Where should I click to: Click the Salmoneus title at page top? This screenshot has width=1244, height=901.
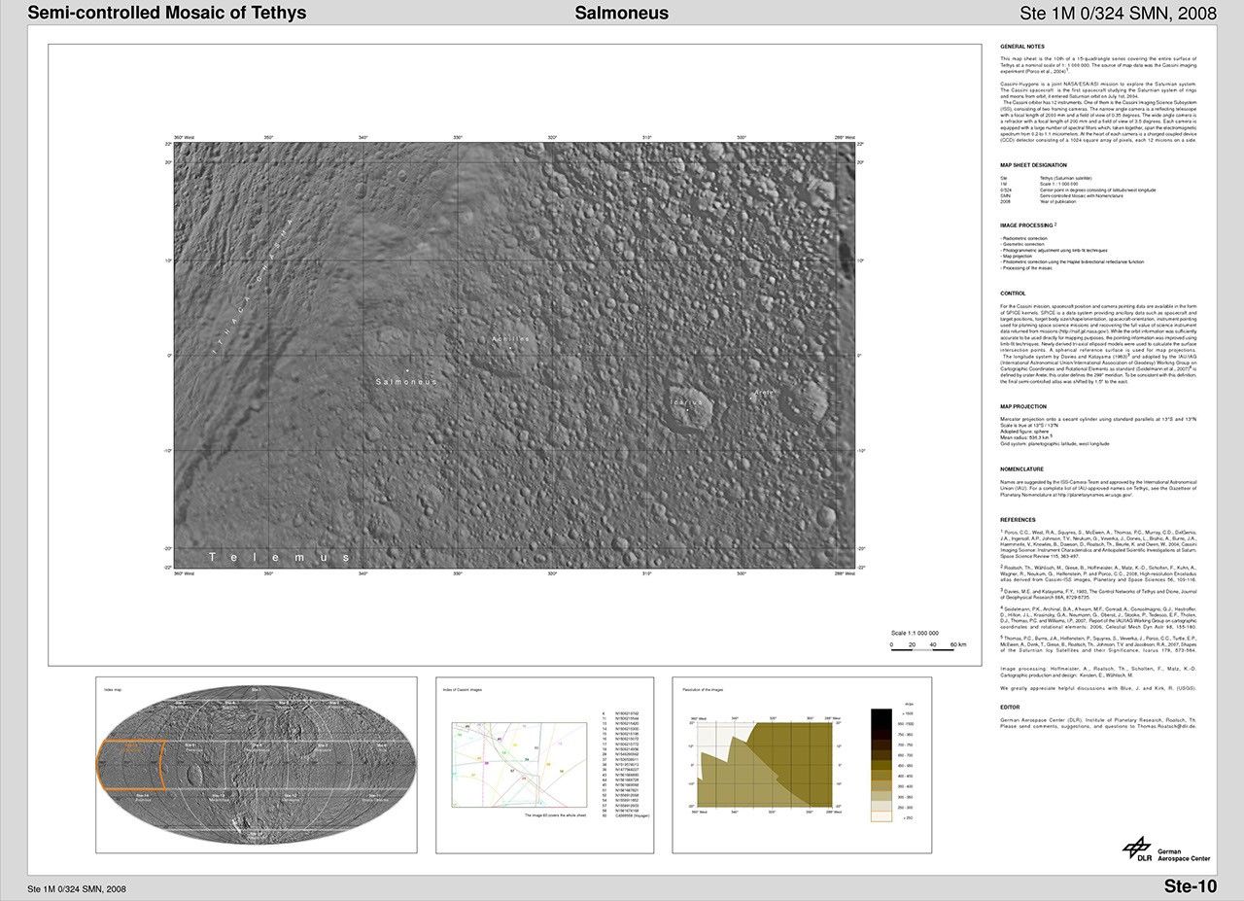pyautogui.click(x=621, y=13)
